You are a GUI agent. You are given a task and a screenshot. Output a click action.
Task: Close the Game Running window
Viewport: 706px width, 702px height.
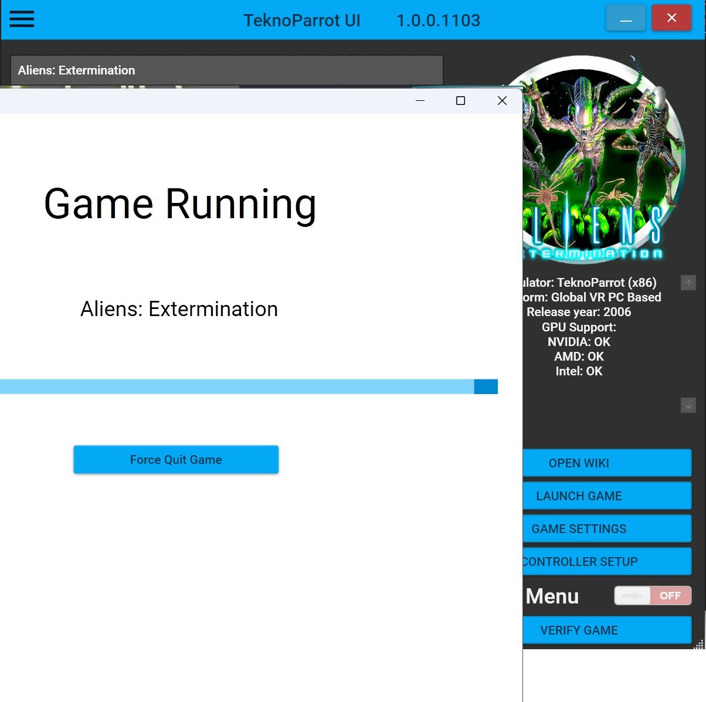tap(502, 101)
